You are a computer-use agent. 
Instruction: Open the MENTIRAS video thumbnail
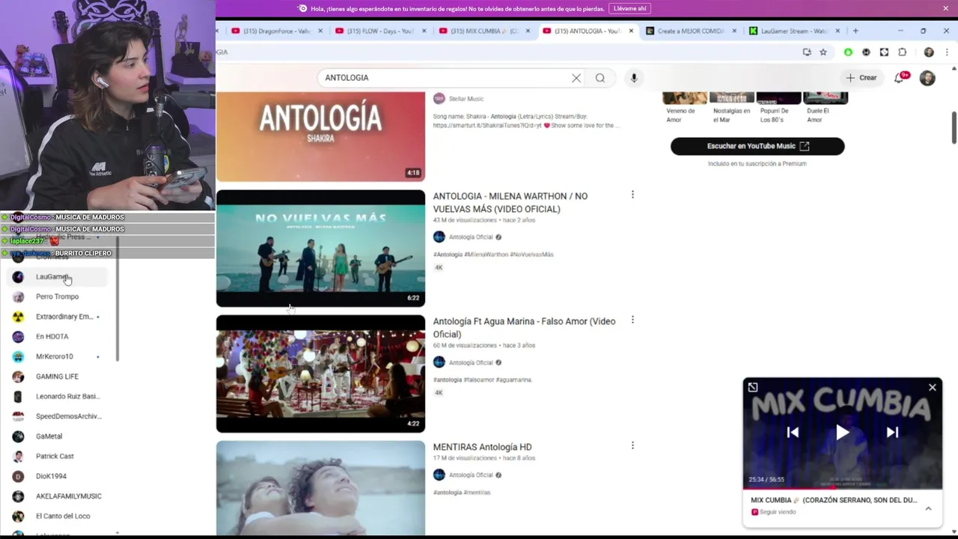coord(320,488)
